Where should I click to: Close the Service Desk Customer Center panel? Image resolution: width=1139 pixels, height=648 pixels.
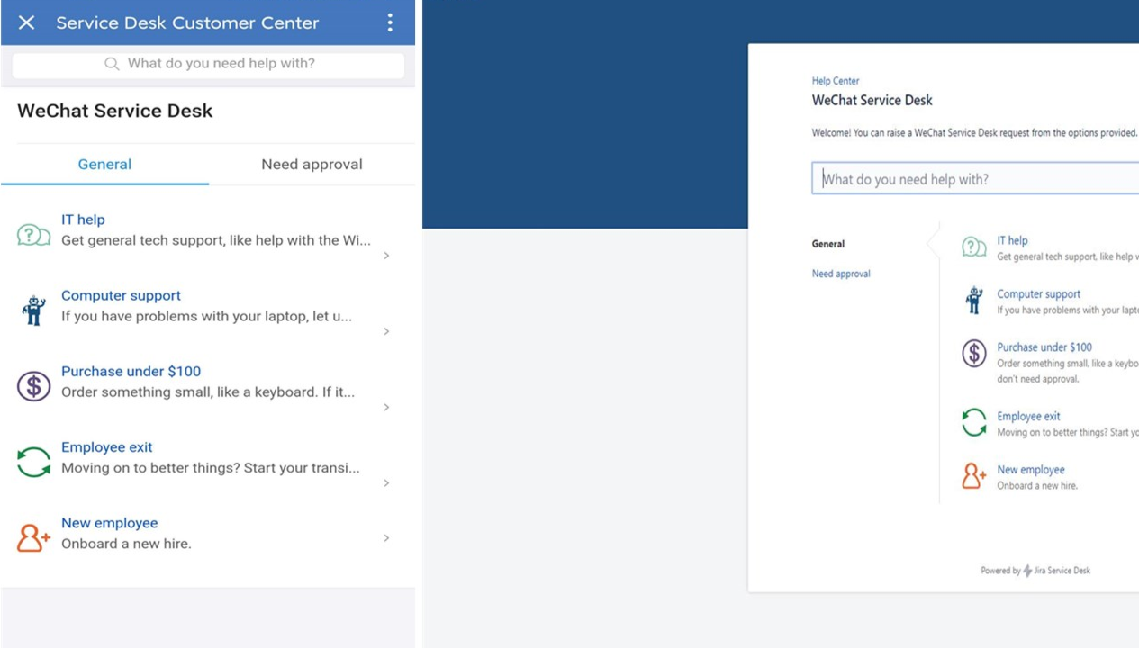(26, 22)
